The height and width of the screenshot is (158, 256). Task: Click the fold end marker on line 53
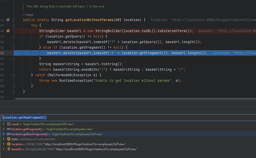coord(14,59)
